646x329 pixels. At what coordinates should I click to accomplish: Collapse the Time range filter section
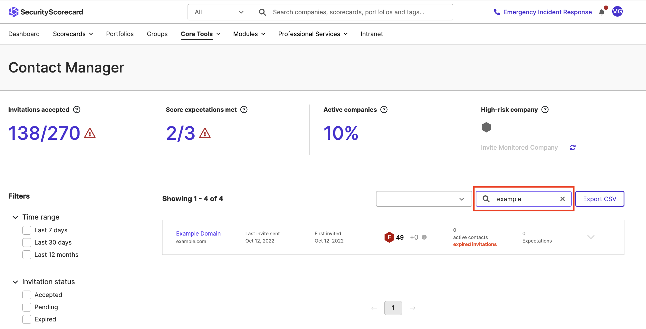(15, 217)
